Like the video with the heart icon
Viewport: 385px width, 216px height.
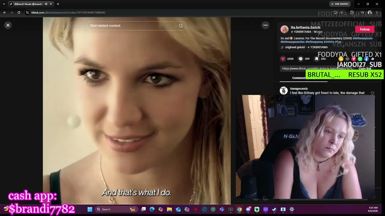[283, 59]
